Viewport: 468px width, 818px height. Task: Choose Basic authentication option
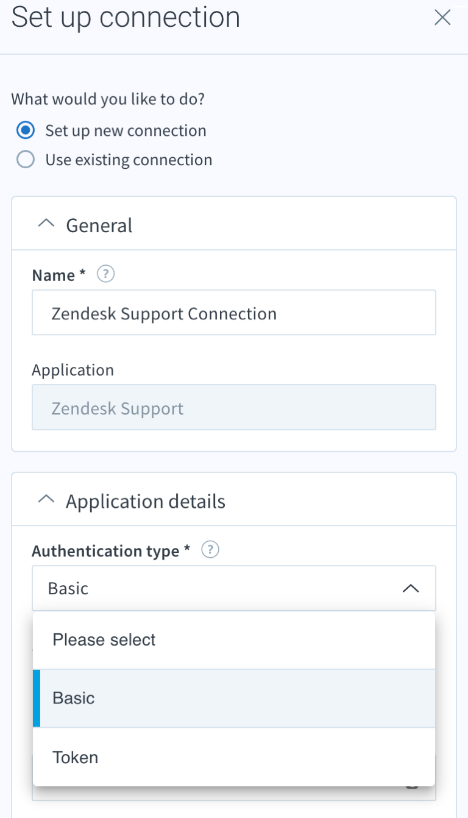(234, 698)
